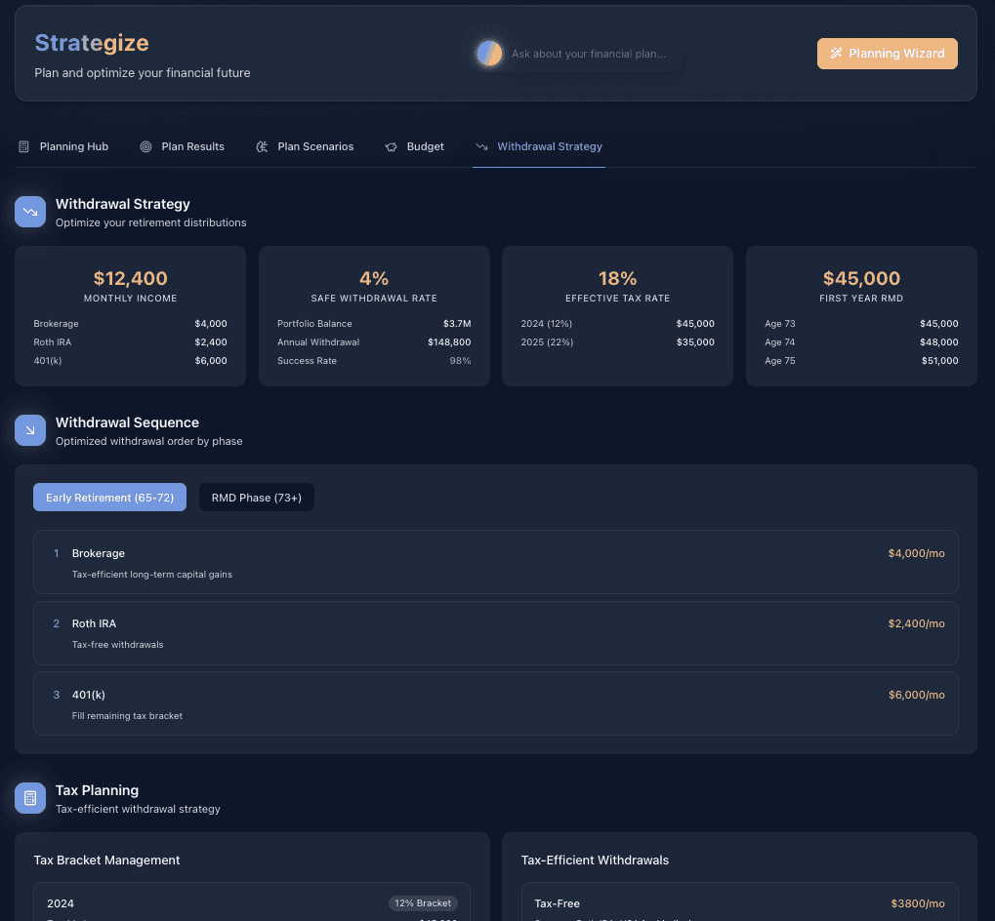Click the assistant orb icon
Image resolution: width=995 pixels, height=921 pixels.
pyautogui.click(x=489, y=54)
